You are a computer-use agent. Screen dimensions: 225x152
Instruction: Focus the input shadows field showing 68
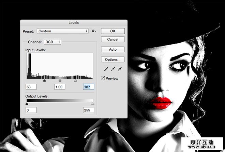(31, 87)
